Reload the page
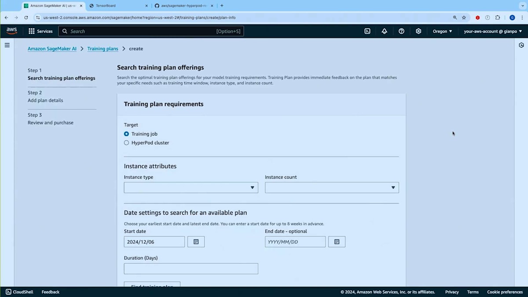 pos(26,18)
